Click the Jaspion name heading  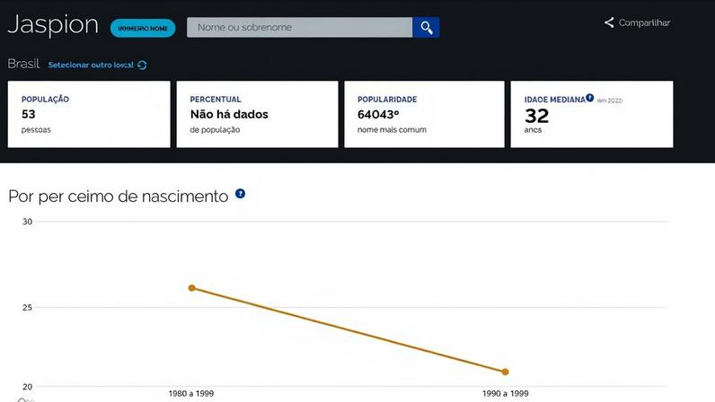tap(53, 24)
